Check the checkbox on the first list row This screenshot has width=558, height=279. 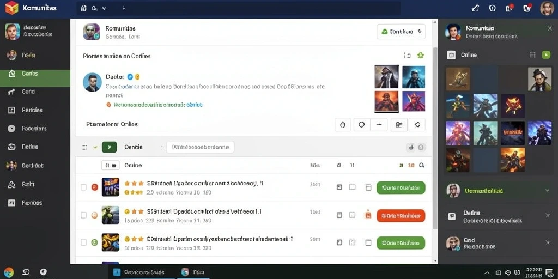(x=83, y=187)
